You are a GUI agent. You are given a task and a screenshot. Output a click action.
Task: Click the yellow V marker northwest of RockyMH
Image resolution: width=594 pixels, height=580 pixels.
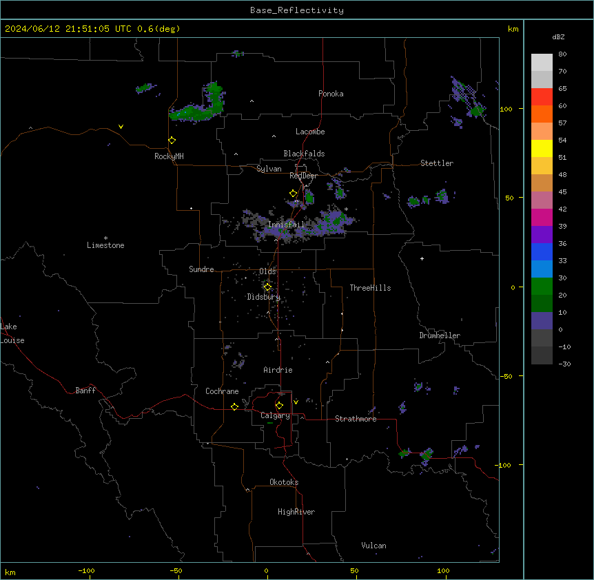[x=121, y=127]
